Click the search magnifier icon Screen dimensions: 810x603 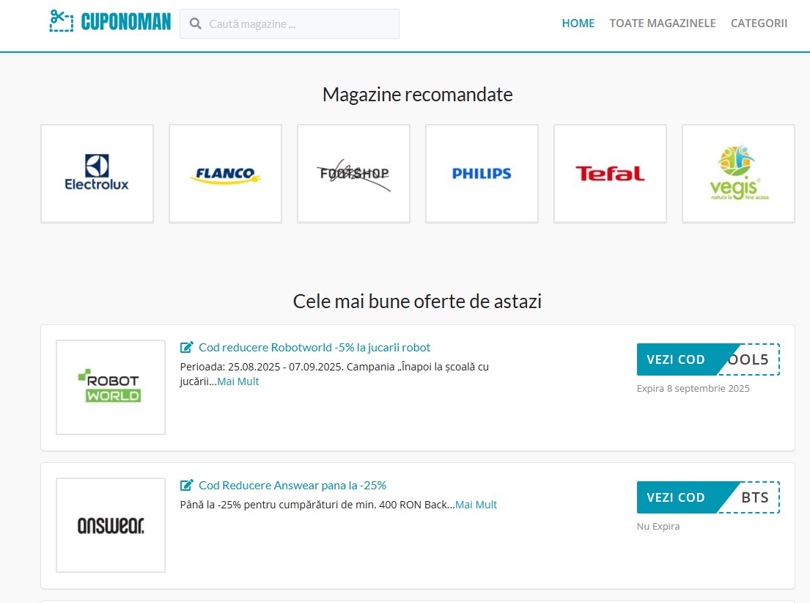(196, 23)
